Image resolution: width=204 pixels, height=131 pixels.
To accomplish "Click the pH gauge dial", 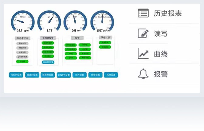I will pos(49,21).
